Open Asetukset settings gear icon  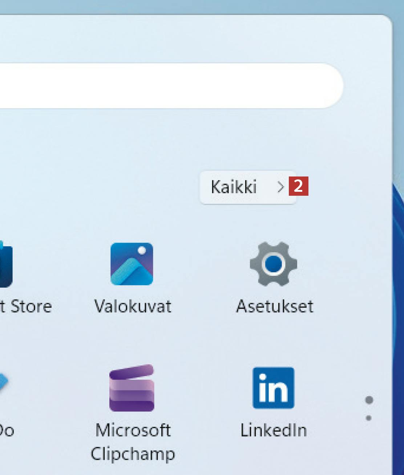[x=274, y=264]
